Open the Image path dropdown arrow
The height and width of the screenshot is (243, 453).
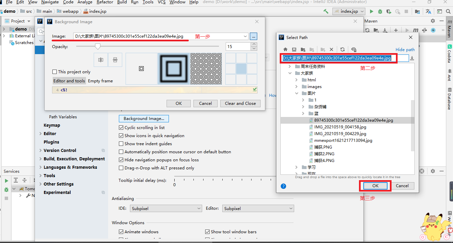point(245,36)
